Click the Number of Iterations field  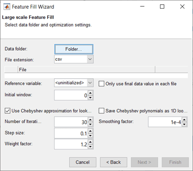tap(71, 122)
